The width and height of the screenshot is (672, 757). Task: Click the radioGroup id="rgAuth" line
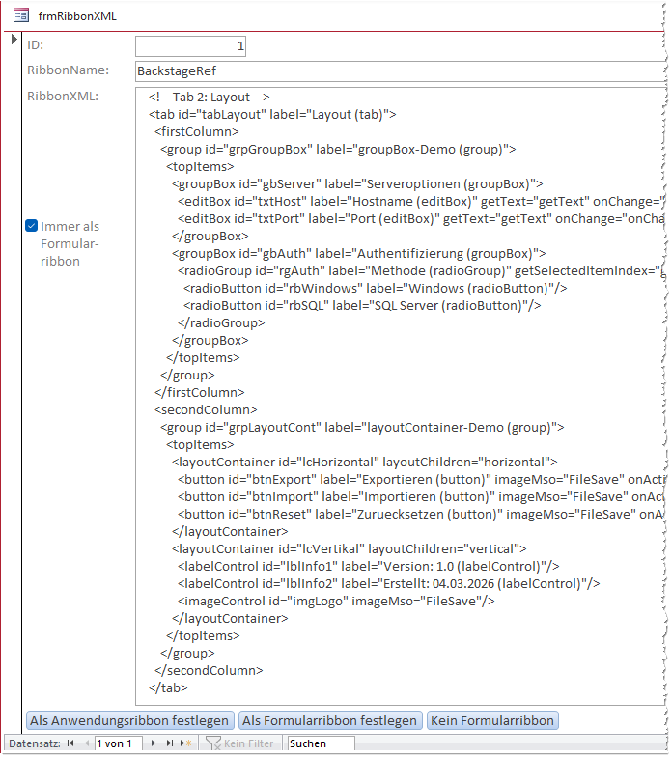click(x=421, y=270)
